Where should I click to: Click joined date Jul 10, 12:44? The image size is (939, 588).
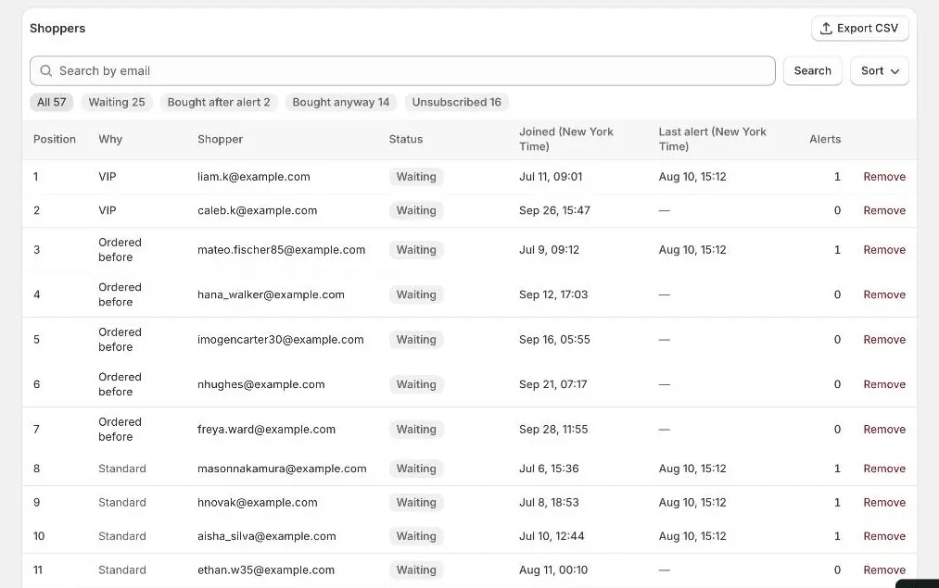[552, 536]
